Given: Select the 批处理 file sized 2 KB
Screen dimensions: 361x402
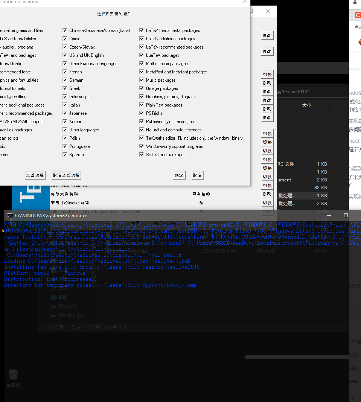Looking at the screenshot, I should coord(303,204).
